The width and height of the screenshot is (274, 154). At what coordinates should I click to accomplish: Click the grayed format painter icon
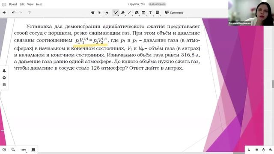(x=30, y=12)
